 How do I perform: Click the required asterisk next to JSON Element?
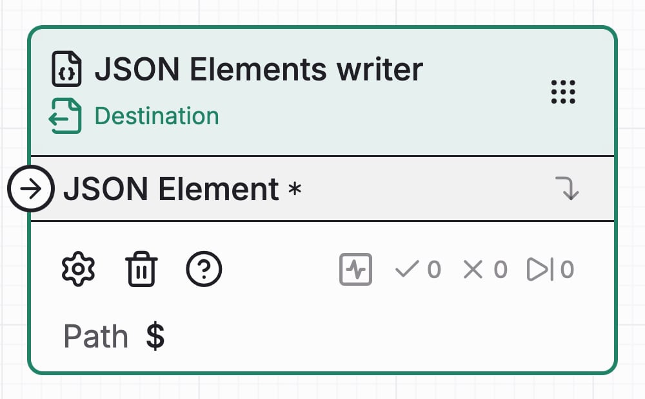tap(295, 189)
